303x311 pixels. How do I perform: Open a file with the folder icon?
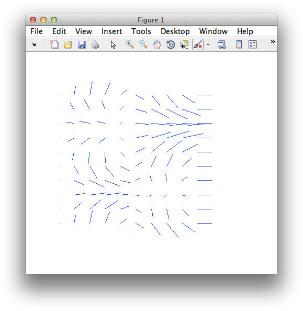(68, 45)
